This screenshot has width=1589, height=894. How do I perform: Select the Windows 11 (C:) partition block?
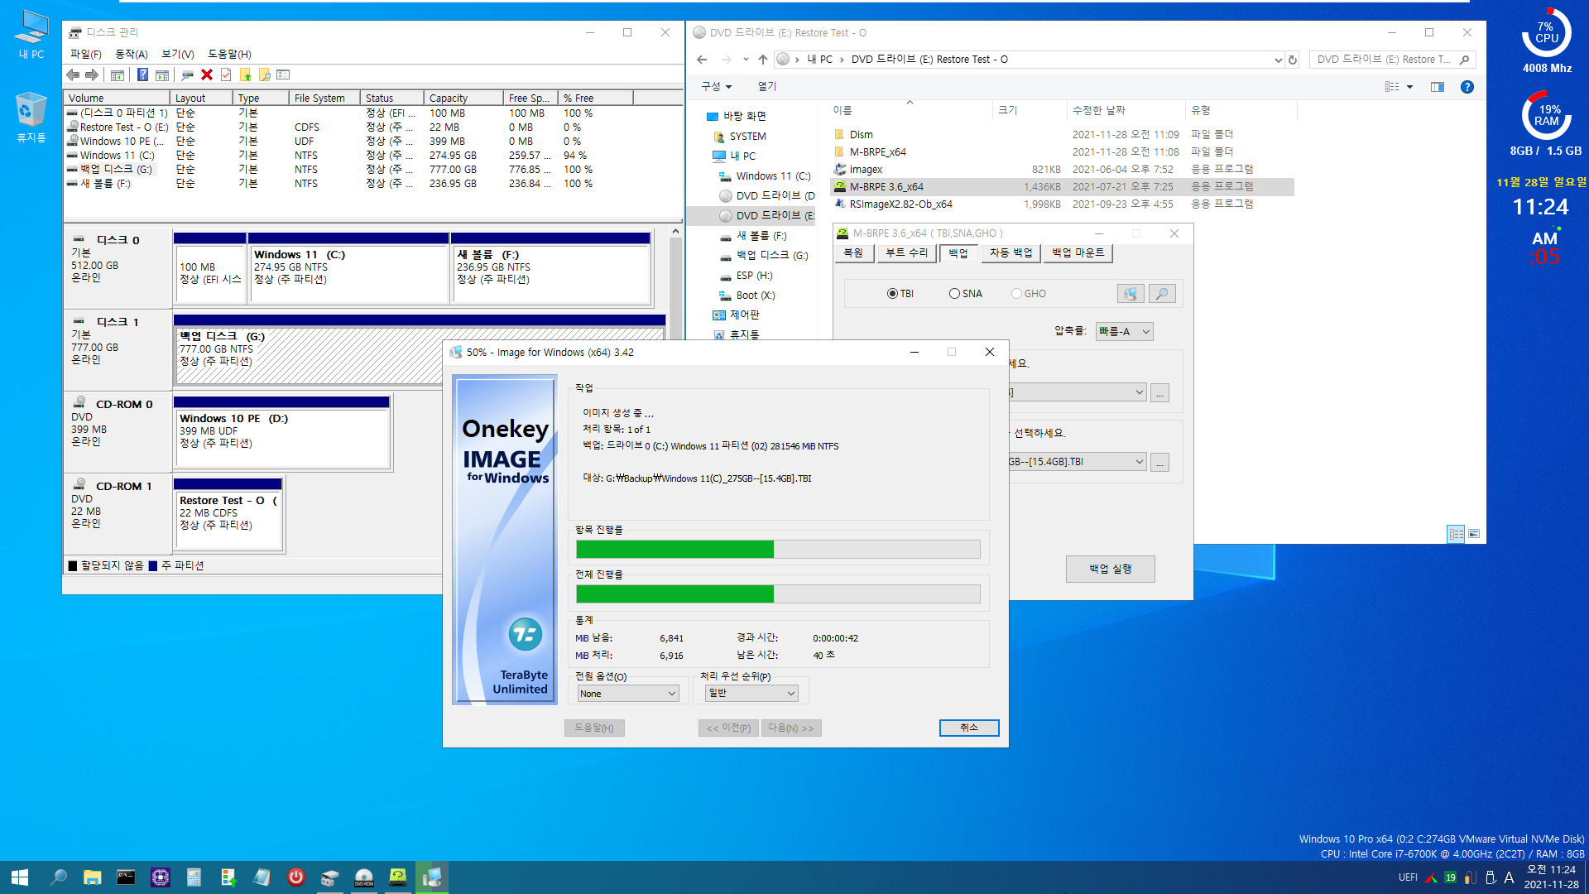pyautogui.click(x=348, y=269)
